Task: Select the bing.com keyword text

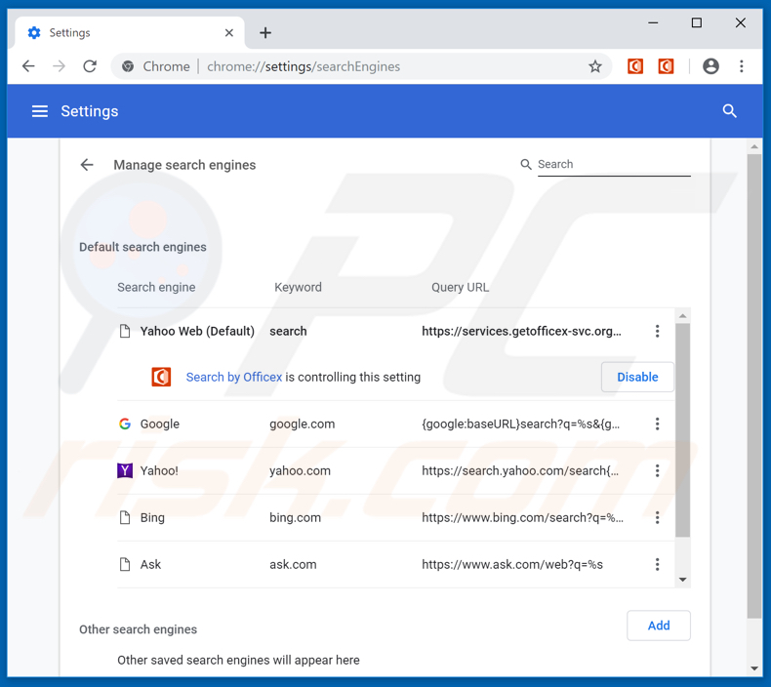Action: click(295, 517)
